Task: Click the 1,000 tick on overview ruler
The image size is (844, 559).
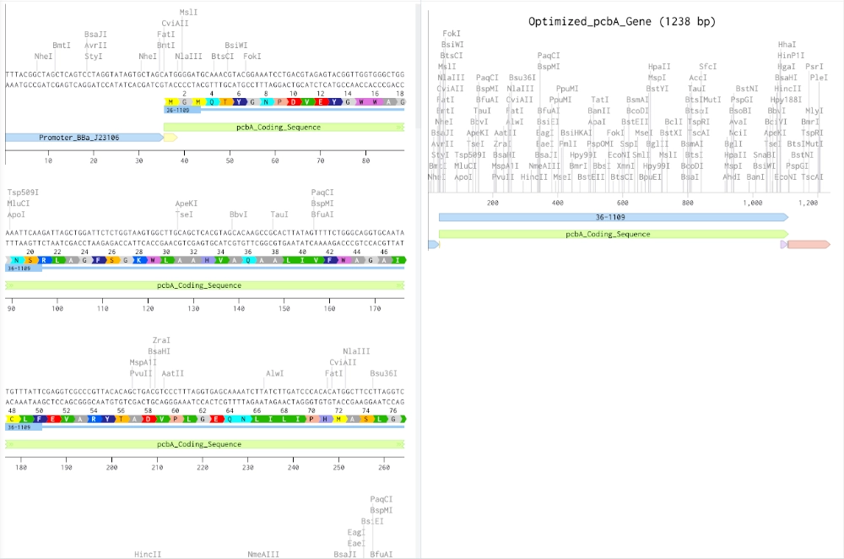Action: (x=752, y=204)
